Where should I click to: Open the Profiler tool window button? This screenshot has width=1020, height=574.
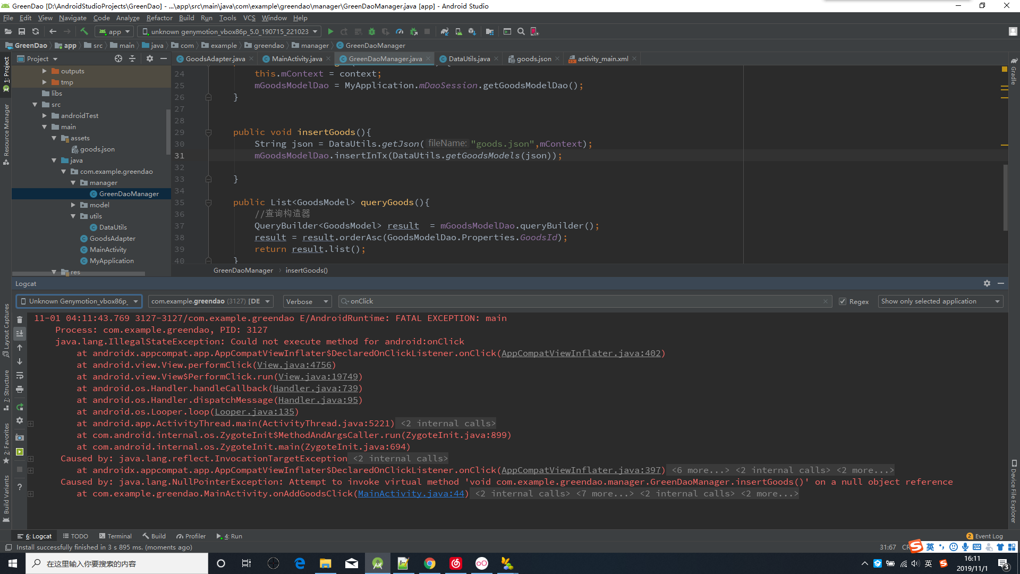(191, 536)
